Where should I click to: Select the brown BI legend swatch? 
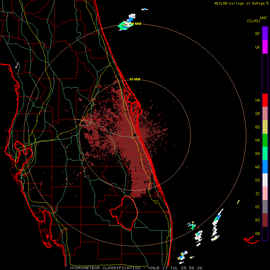tap(265, 220)
